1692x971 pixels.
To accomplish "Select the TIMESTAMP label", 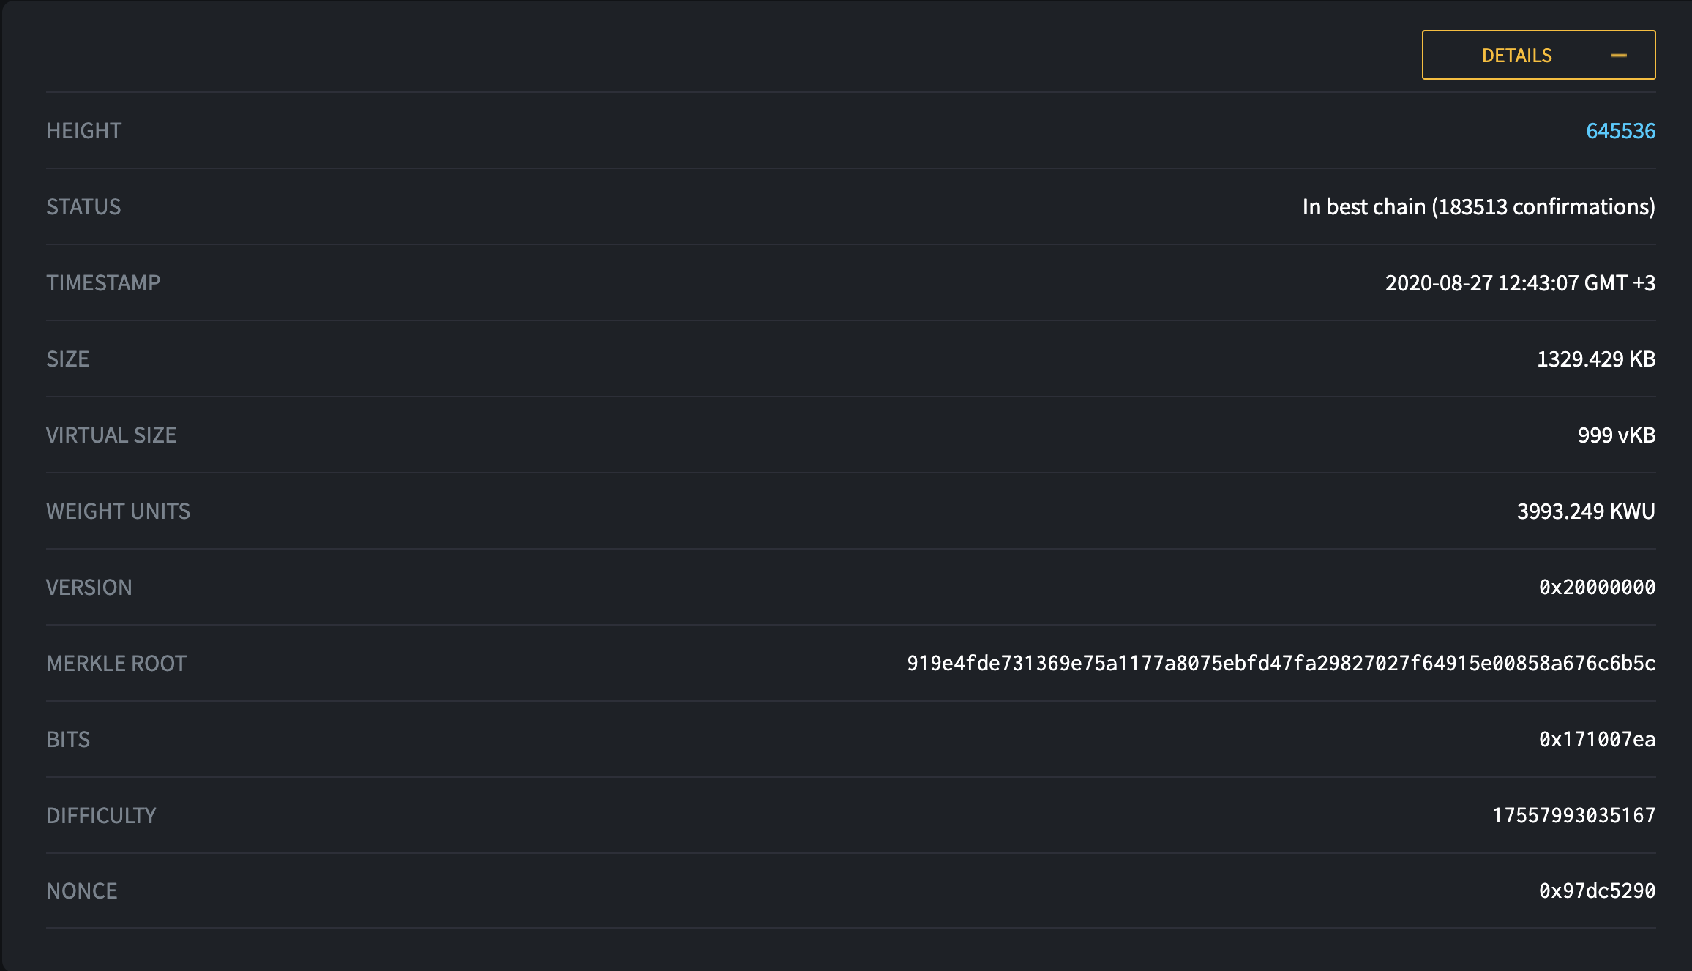I will click(x=103, y=283).
